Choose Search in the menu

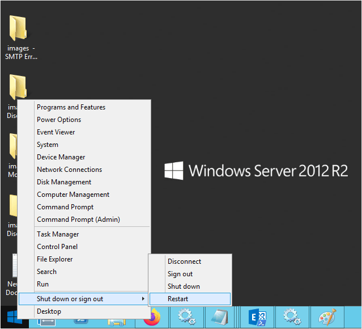(83, 272)
